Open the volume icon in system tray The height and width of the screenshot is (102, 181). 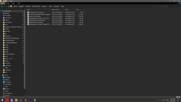[165, 100]
